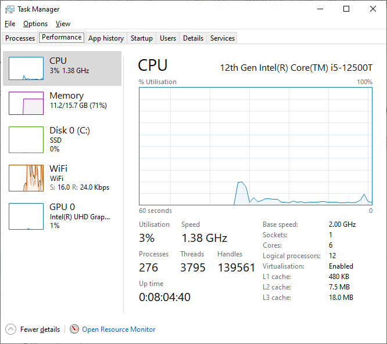Select the WiFi network graph thumbnail
The width and height of the screenshot is (387, 344).
[x=26, y=178]
